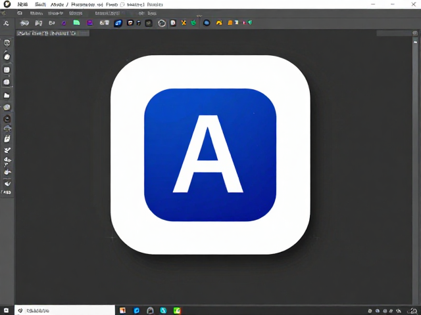Screen dimensions: 421x315
Task: Click the purple square toolbar icon
Action: (x=90, y=23)
